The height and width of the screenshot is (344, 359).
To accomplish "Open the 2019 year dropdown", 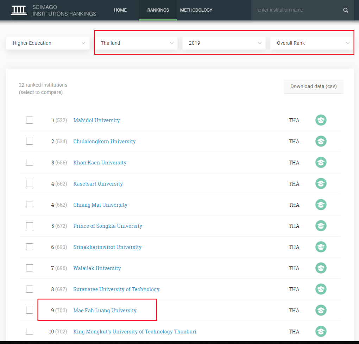I will point(224,43).
